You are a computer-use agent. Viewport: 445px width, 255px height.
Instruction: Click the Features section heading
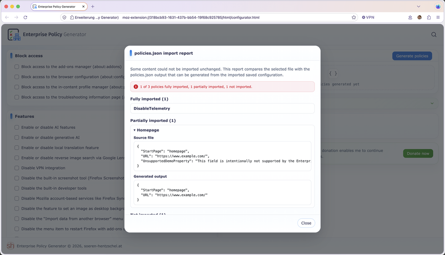point(24,116)
